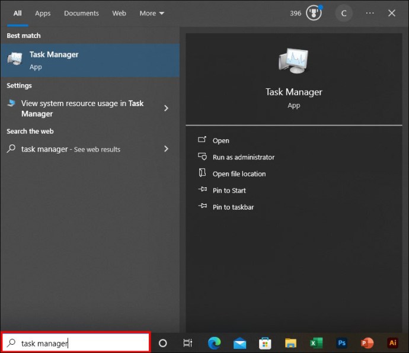Open Microsoft Store taskbar icon
409x353 pixels.
point(265,343)
